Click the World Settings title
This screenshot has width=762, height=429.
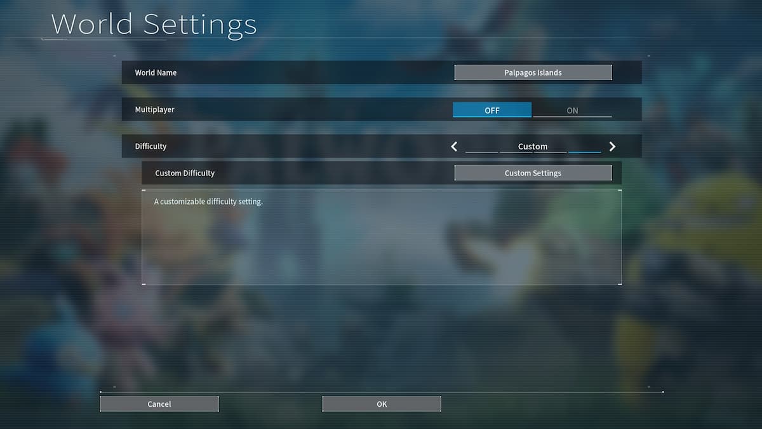154,24
